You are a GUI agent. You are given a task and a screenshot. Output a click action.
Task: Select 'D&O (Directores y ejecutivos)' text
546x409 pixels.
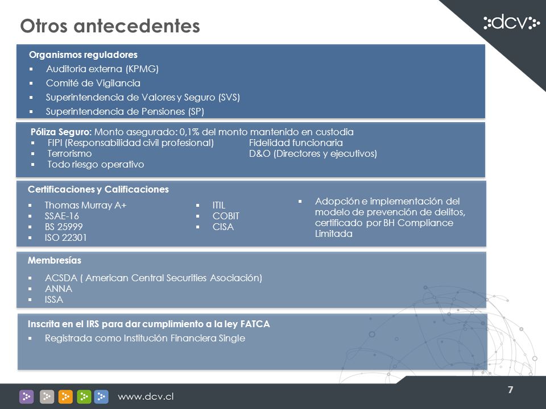click(x=313, y=153)
